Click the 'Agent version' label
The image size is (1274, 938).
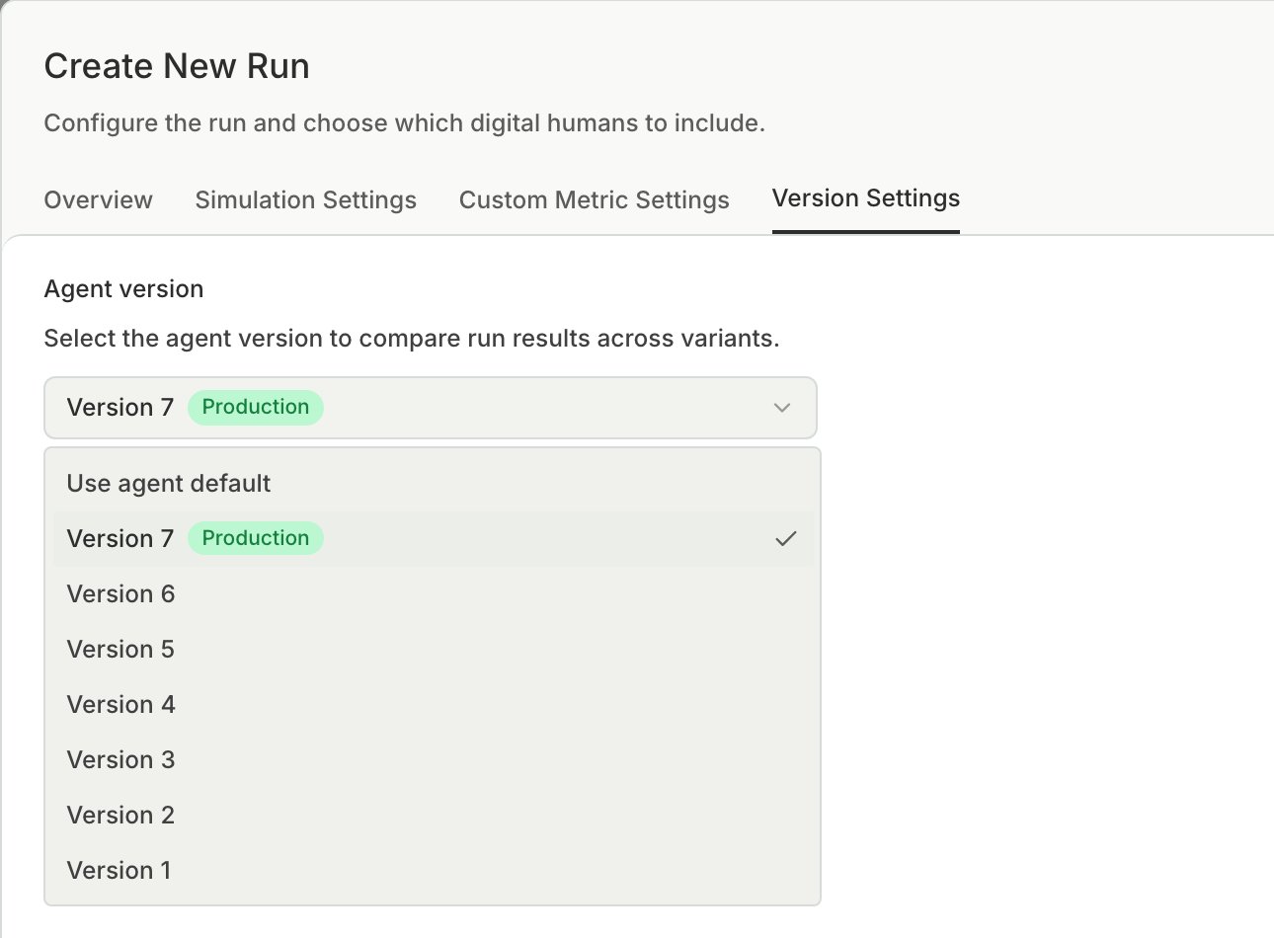click(x=123, y=288)
